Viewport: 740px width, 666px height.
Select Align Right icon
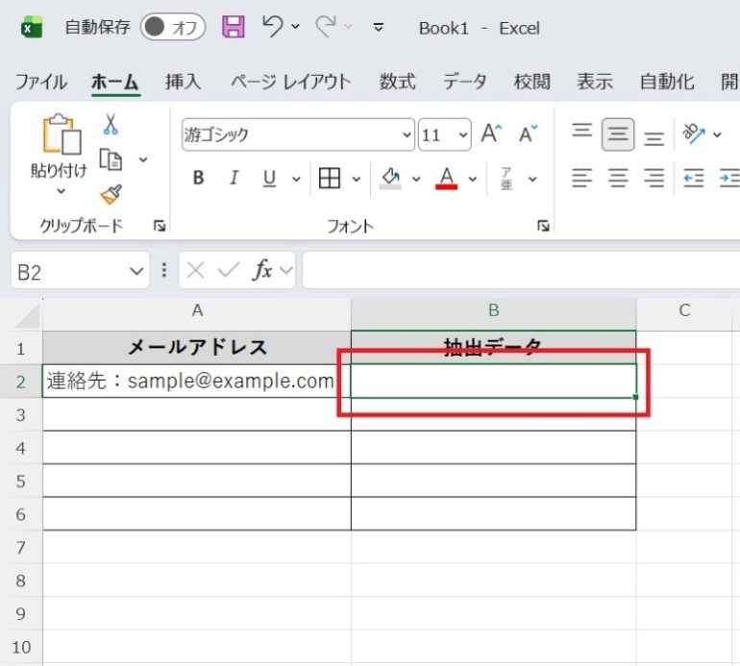click(654, 179)
